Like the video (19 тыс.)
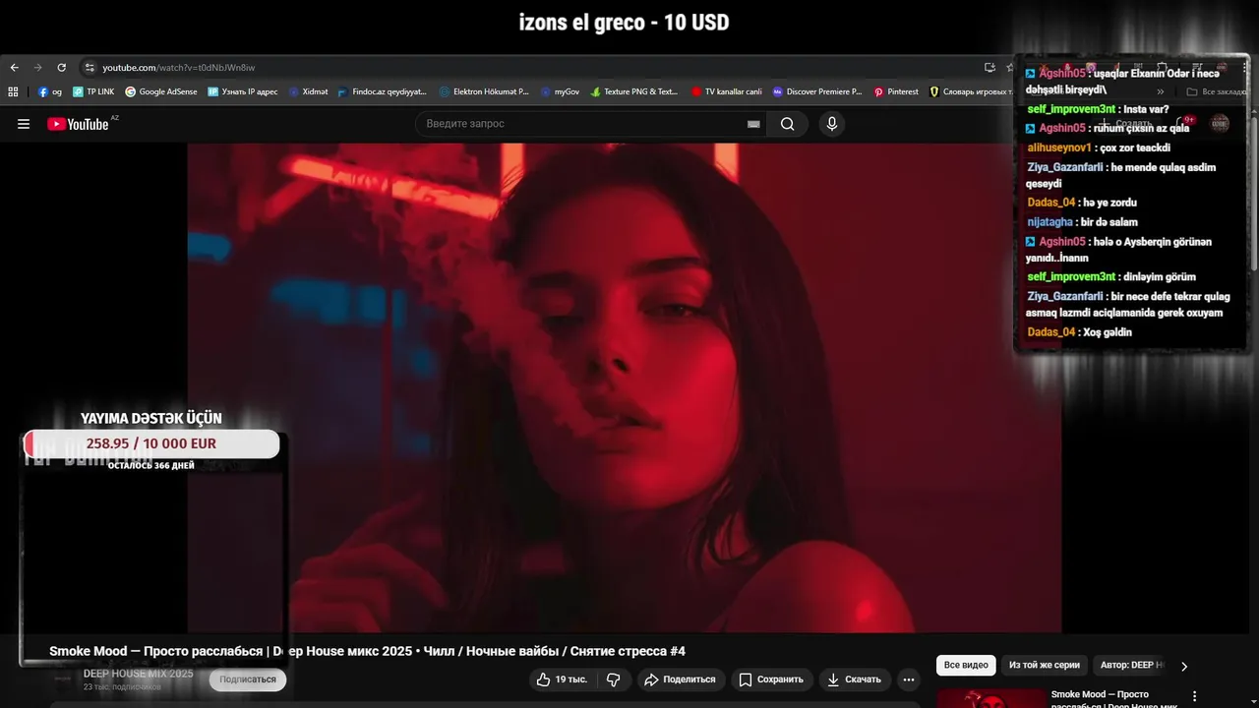 tap(562, 679)
